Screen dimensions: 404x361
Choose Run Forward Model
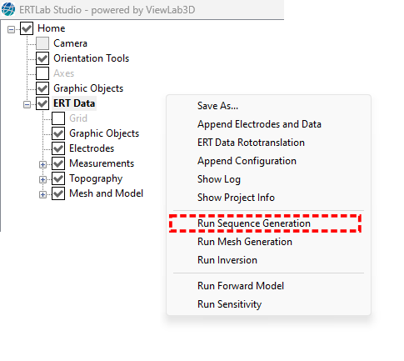coord(241,286)
